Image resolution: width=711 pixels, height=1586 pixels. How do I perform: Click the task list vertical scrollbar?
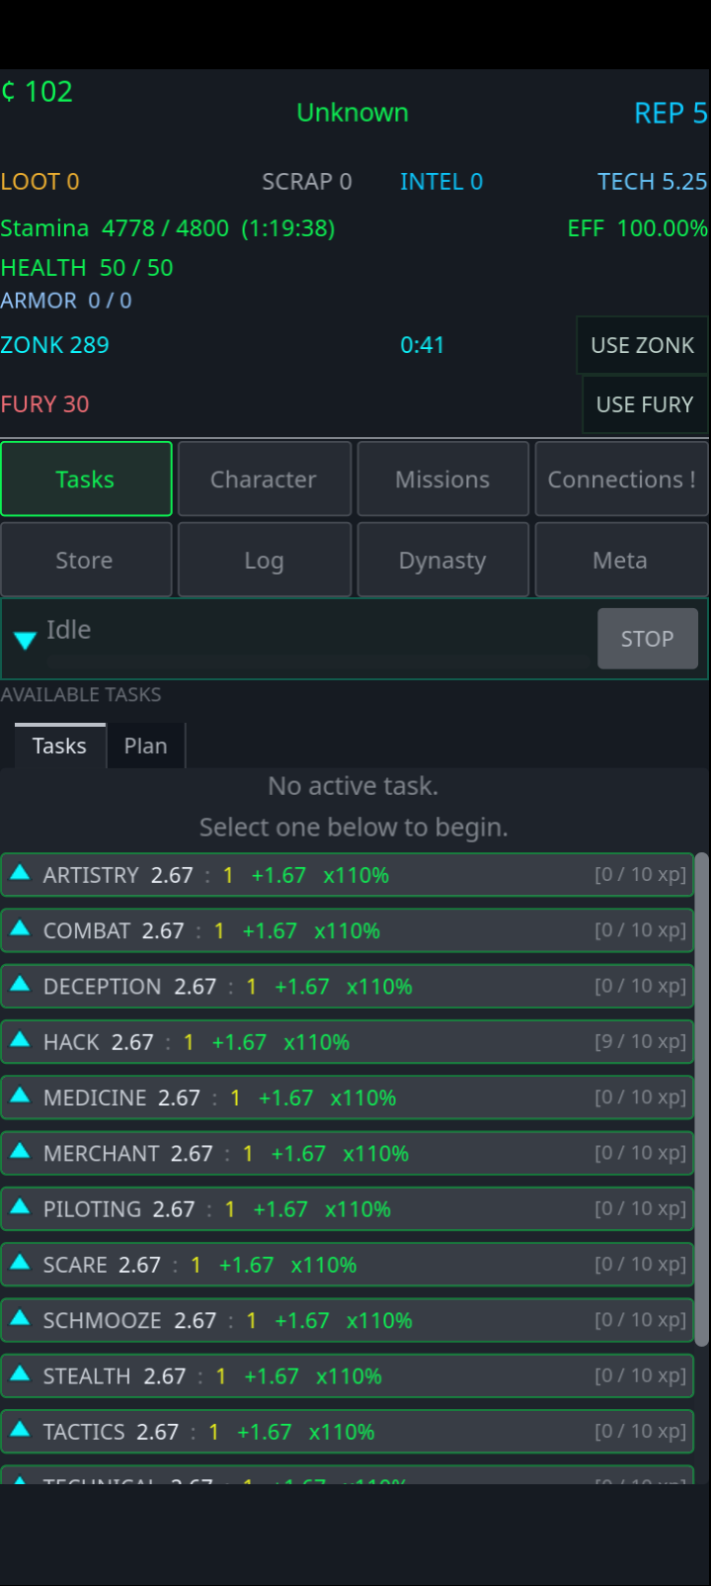pyautogui.click(x=702, y=1100)
